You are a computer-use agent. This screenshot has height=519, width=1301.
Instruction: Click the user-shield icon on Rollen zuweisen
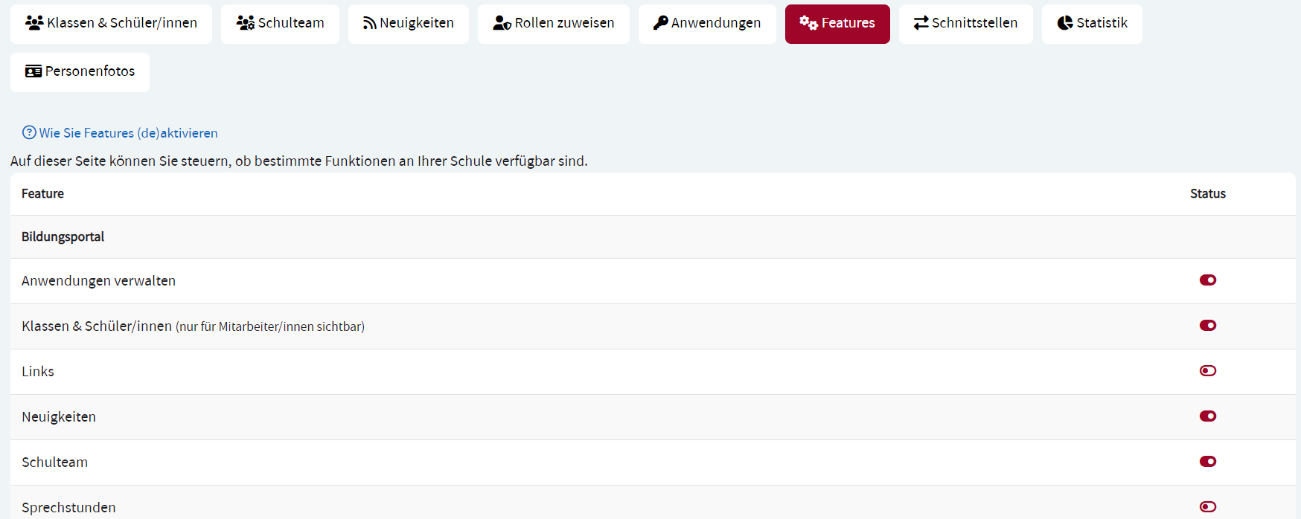tap(502, 23)
